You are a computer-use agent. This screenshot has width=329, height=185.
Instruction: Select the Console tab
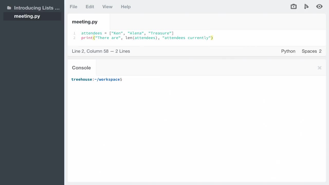[x=81, y=68]
